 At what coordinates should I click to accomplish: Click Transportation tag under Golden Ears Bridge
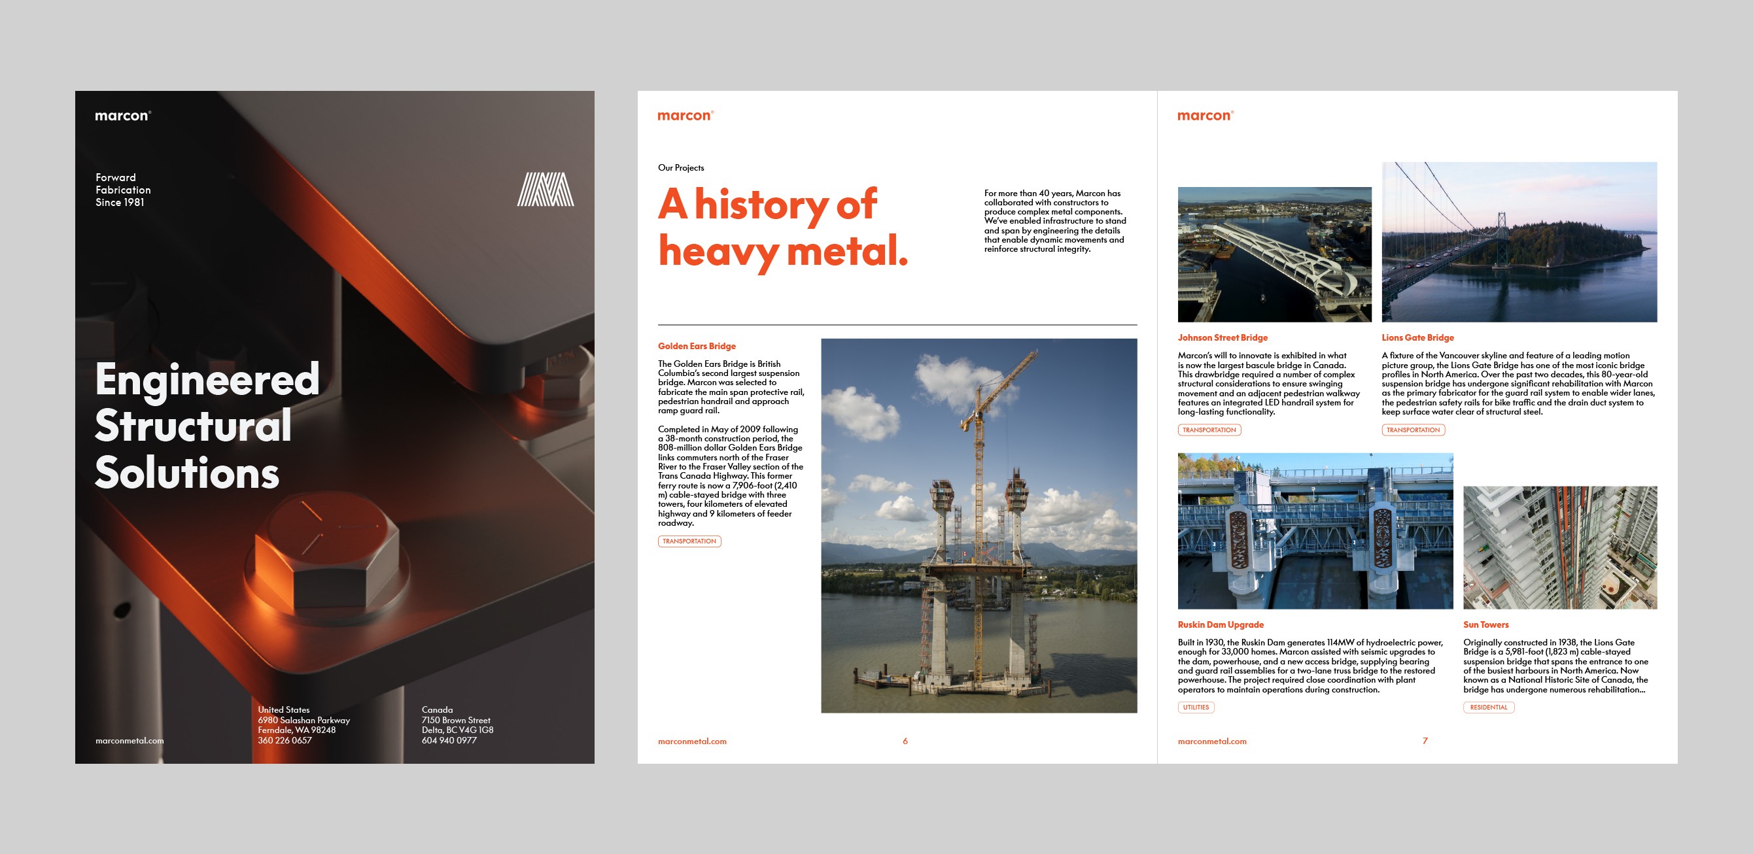click(689, 541)
